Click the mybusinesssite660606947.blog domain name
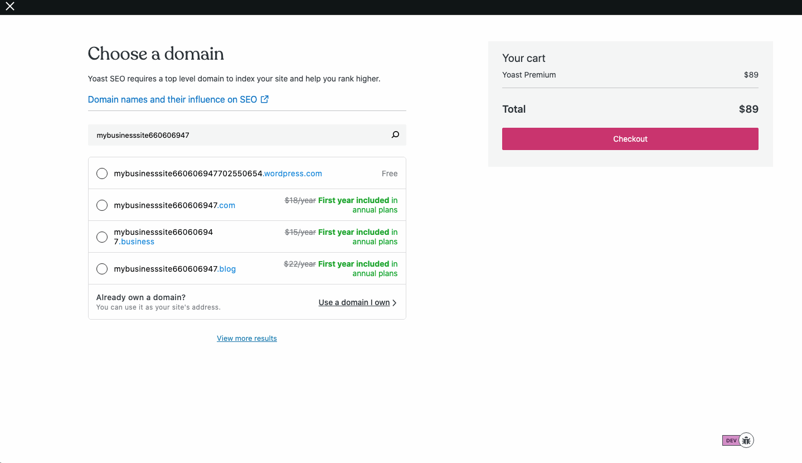Screen dimensions: 802x463 pyautogui.click(x=175, y=269)
